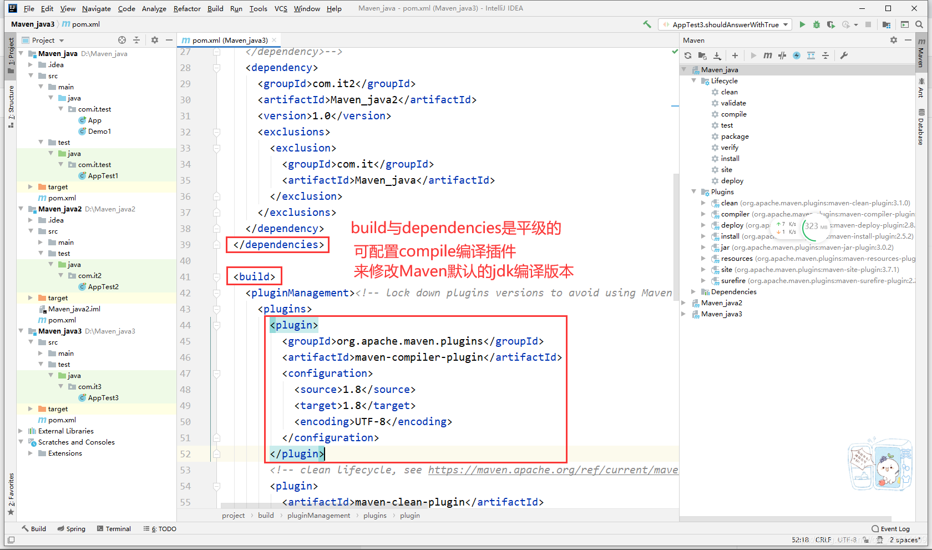The image size is (932, 550).
Task: Collapse all in Maven panel toolbar
Action: [x=825, y=55]
